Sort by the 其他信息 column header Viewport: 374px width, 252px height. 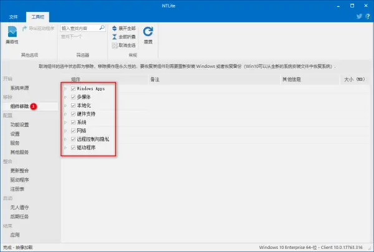[x=310, y=80]
